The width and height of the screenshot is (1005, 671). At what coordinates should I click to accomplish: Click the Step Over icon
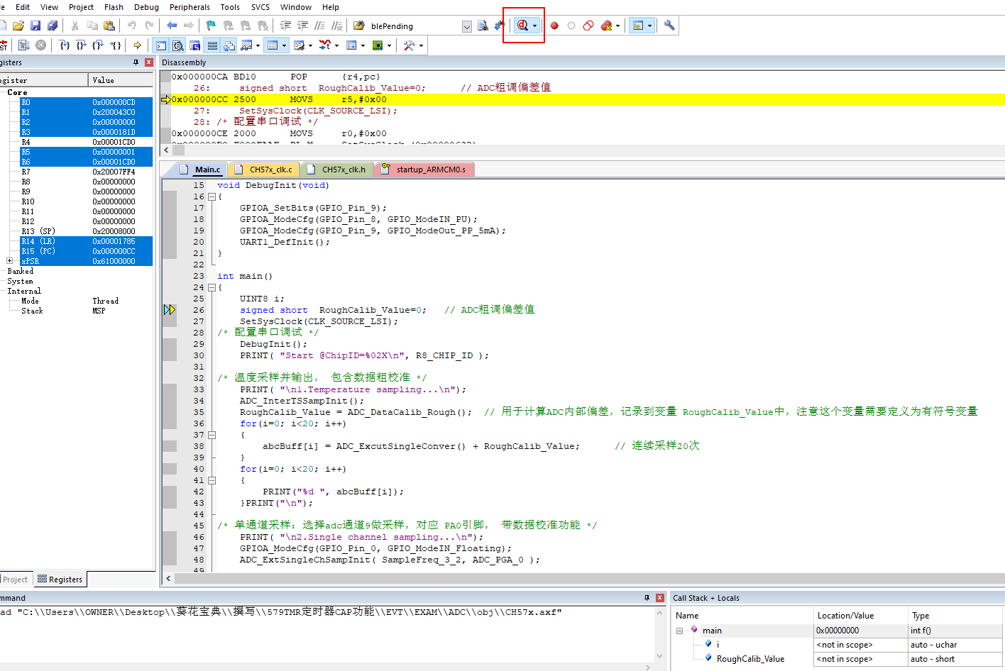[81, 45]
